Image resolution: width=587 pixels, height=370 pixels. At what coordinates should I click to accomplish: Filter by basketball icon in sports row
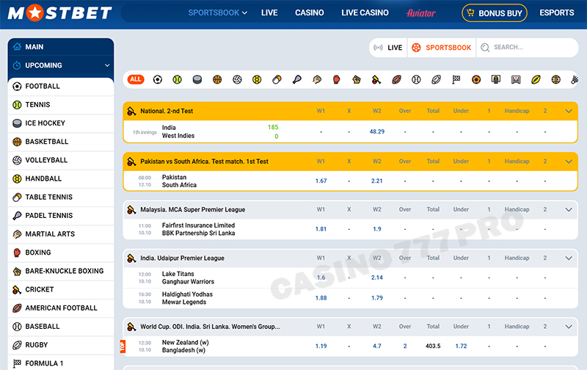pos(217,79)
